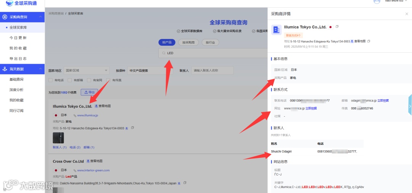The width and height of the screenshot is (412, 193).
Task: Click the 查看地图 pin icon beside Cross Over Co.Ltd
Action: [x=88, y=161]
